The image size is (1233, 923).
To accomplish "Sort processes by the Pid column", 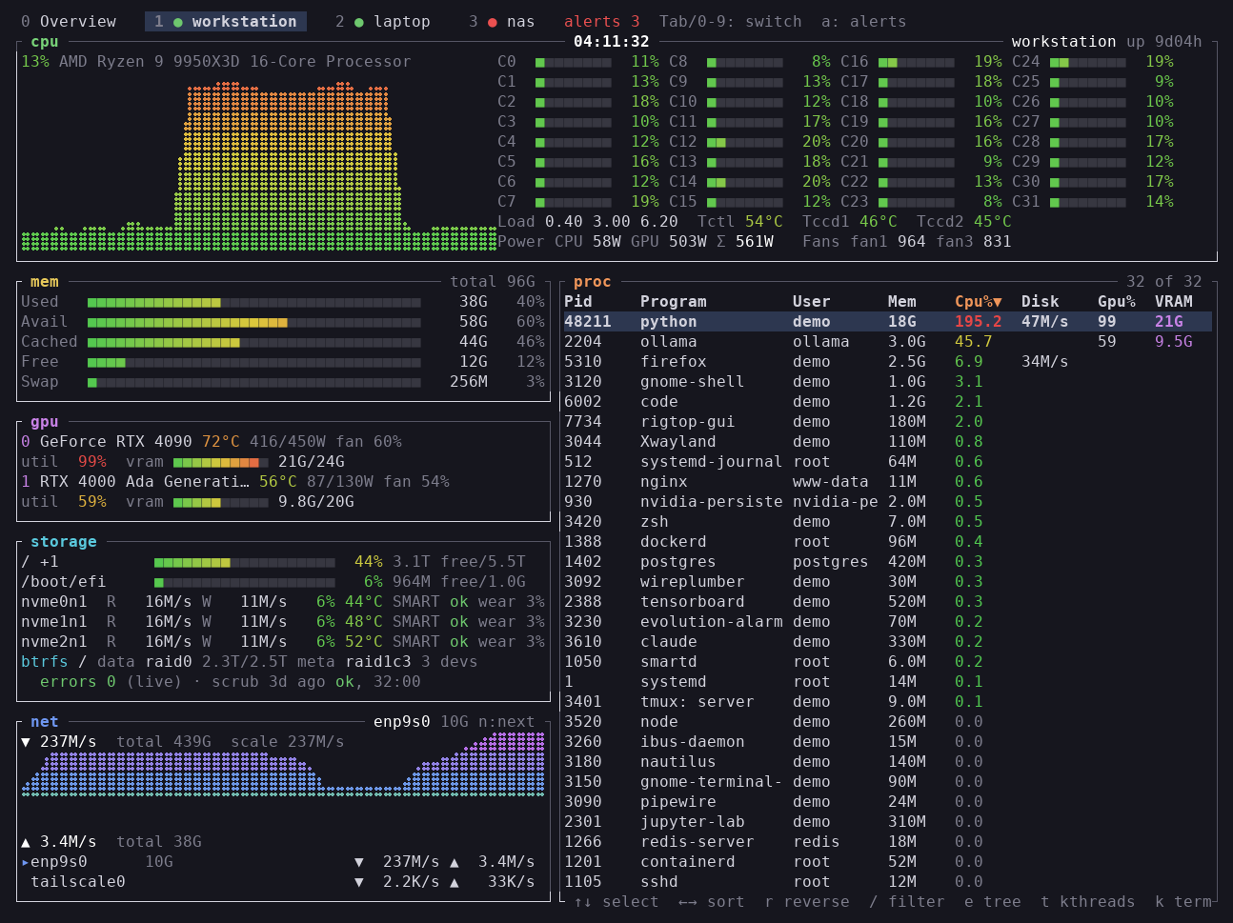I will pos(578,301).
